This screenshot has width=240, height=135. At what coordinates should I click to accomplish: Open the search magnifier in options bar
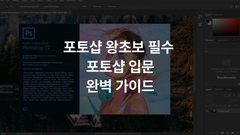click(231, 7)
